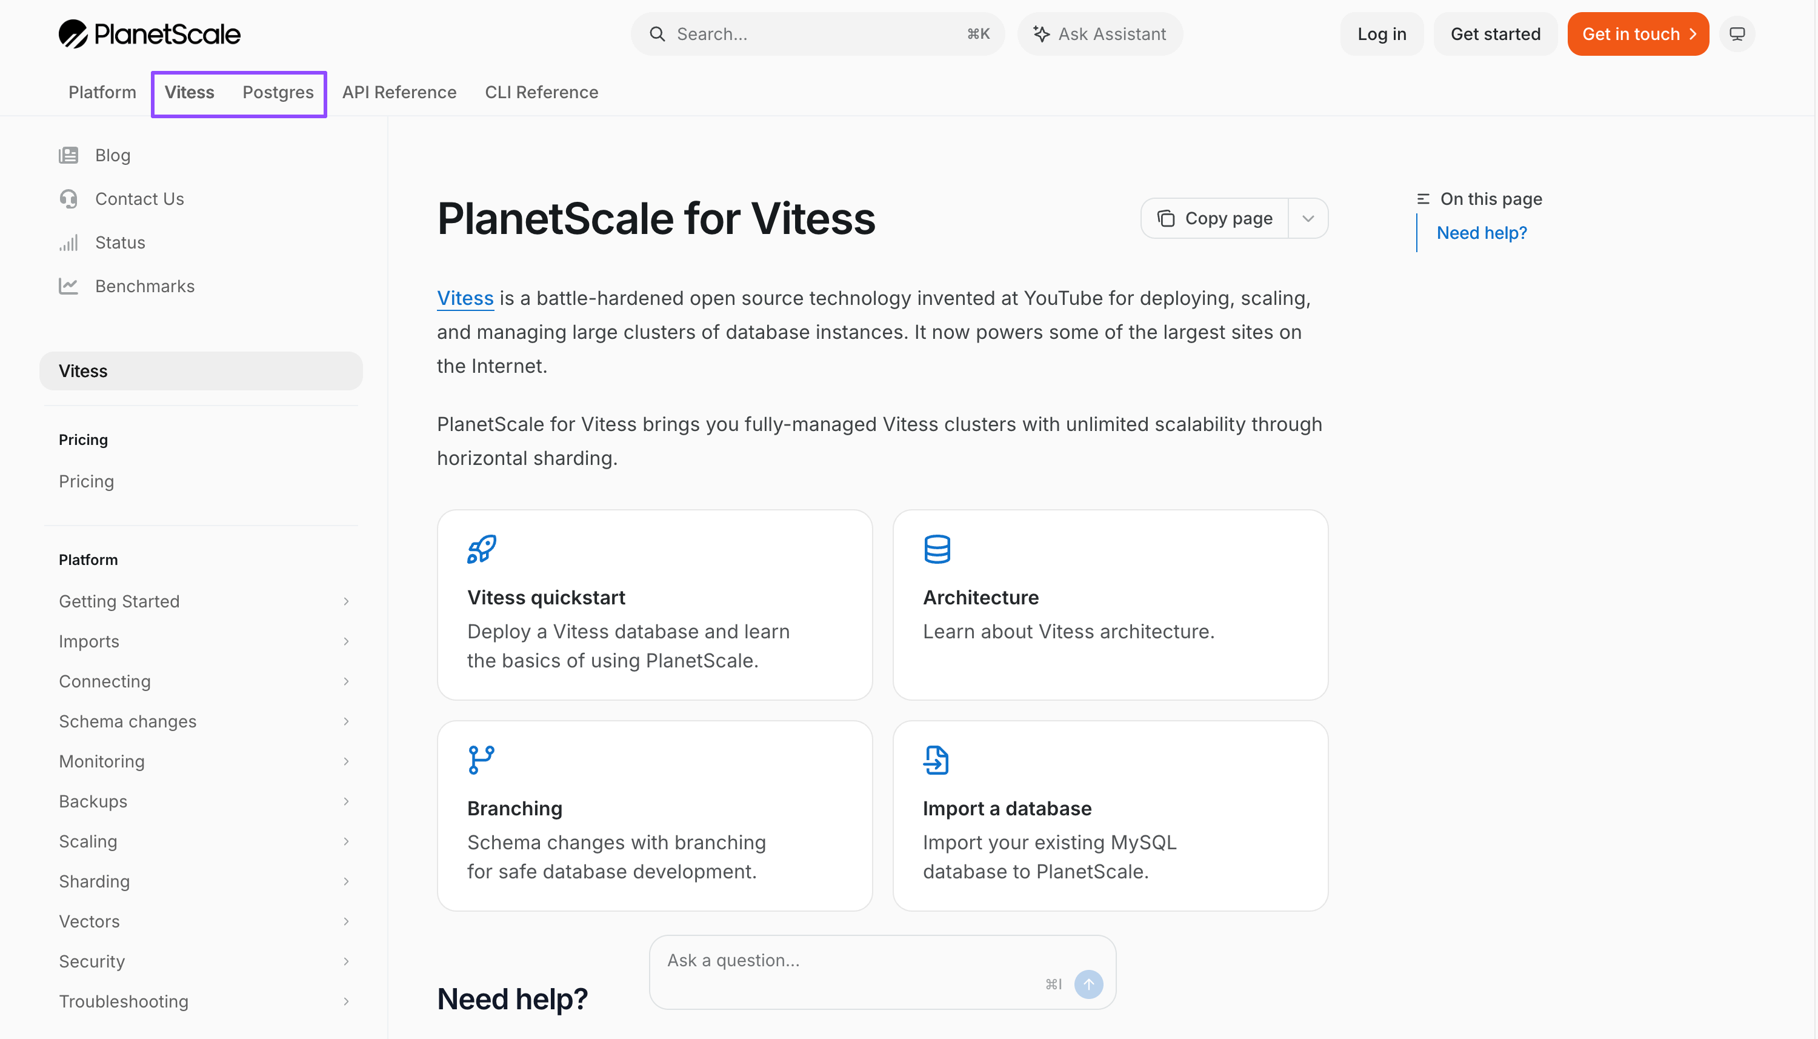Click the PlanetScale for Vitess title
This screenshot has width=1818, height=1039.
(x=656, y=218)
